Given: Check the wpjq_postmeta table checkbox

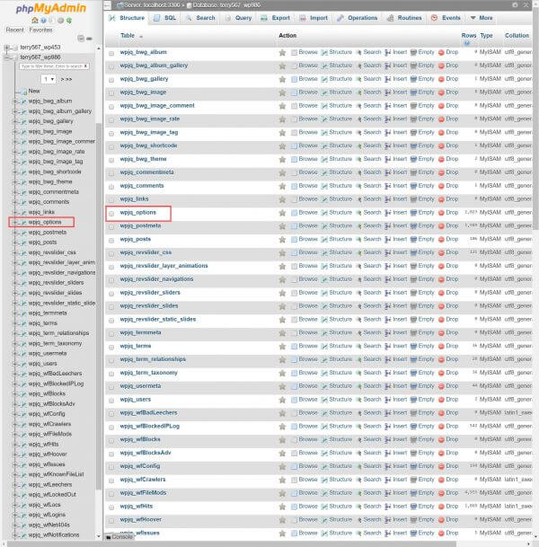Looking at the screenshot, I should 111,227.
